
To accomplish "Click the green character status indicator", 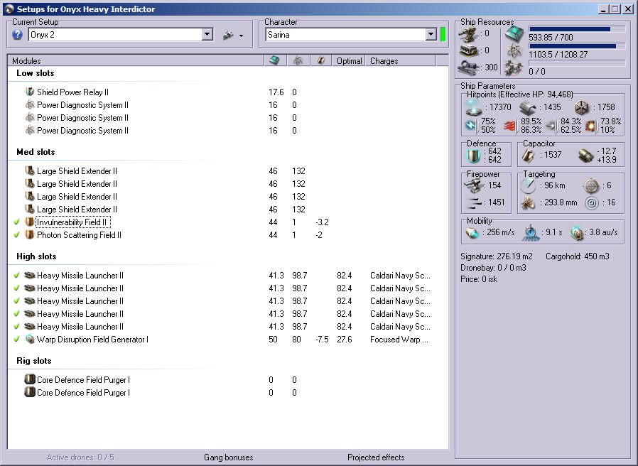I will pyautogui.click(x=443, y=34).
